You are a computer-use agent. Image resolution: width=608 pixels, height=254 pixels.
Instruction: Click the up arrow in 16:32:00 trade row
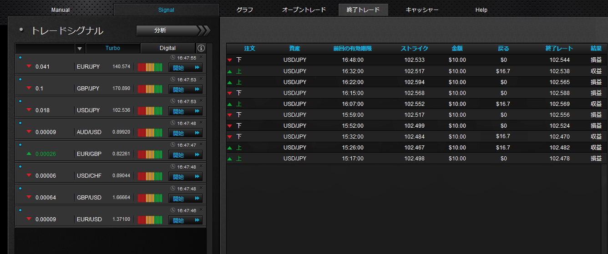pyautogui.click(x=230, y=71)
